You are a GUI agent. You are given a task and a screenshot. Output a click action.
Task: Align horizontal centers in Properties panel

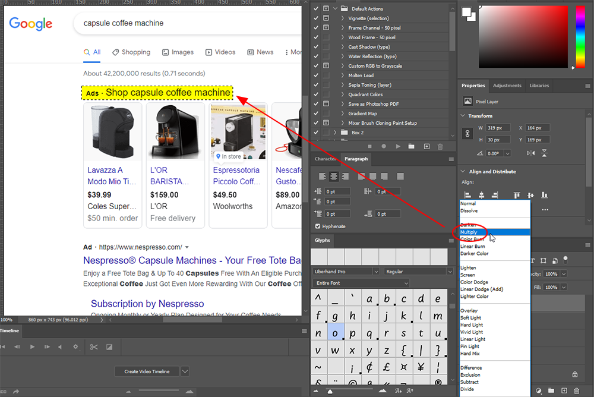(481, 195)
